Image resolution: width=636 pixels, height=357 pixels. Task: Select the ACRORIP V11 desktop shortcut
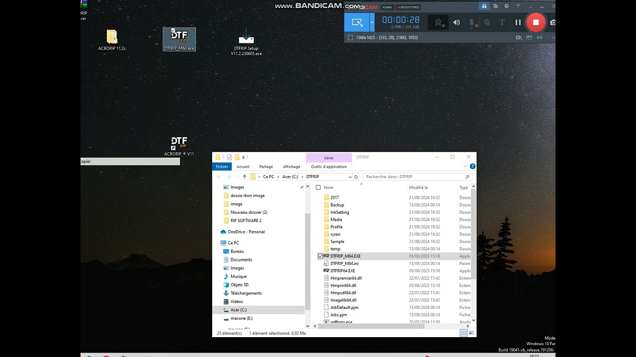click(x=179, y=146)
